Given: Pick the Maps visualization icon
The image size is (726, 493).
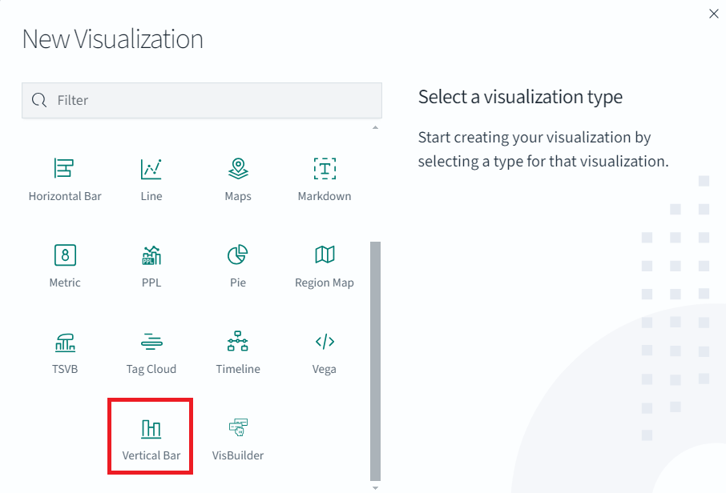Looking at the screenshot, I should tap(238, 168).
